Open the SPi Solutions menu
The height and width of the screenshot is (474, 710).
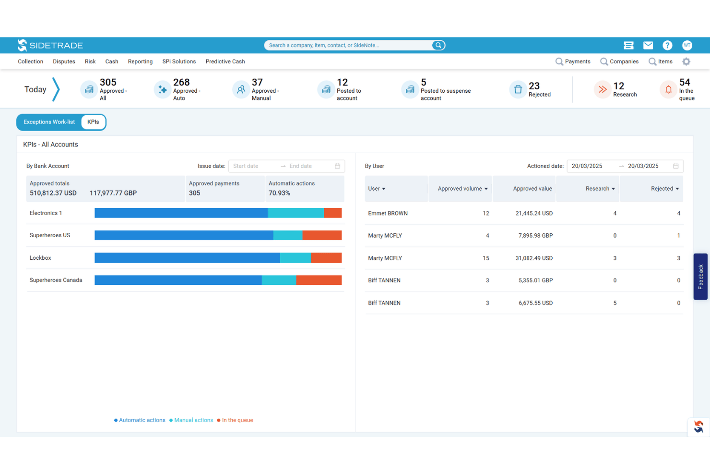click(179, 61)
